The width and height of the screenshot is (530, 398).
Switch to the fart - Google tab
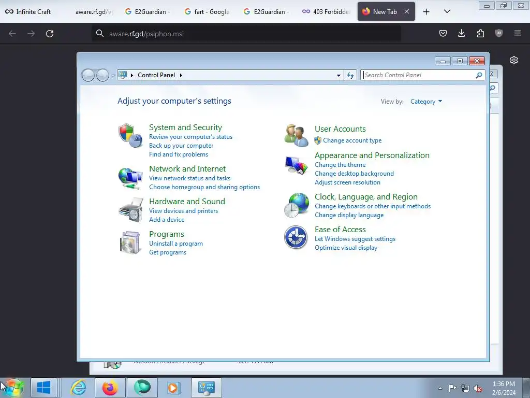(207, 12)
